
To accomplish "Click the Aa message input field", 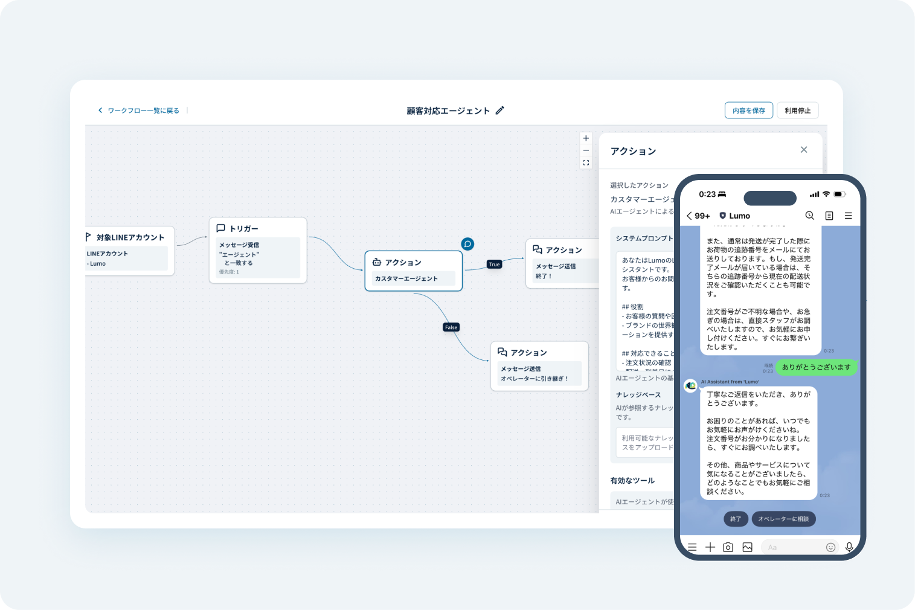I will tap(791, 547).
